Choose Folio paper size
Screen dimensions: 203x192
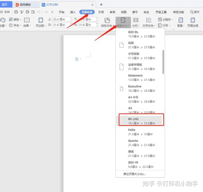[x=139, y=132]
